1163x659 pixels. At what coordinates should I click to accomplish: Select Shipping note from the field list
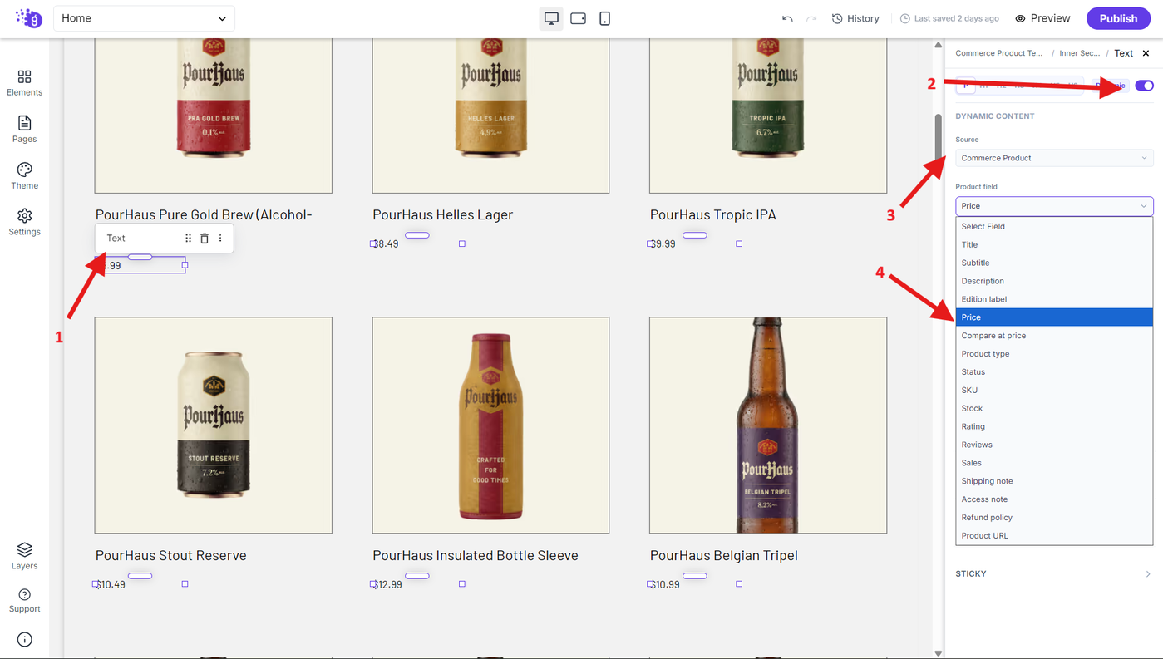click(1054, 481)
